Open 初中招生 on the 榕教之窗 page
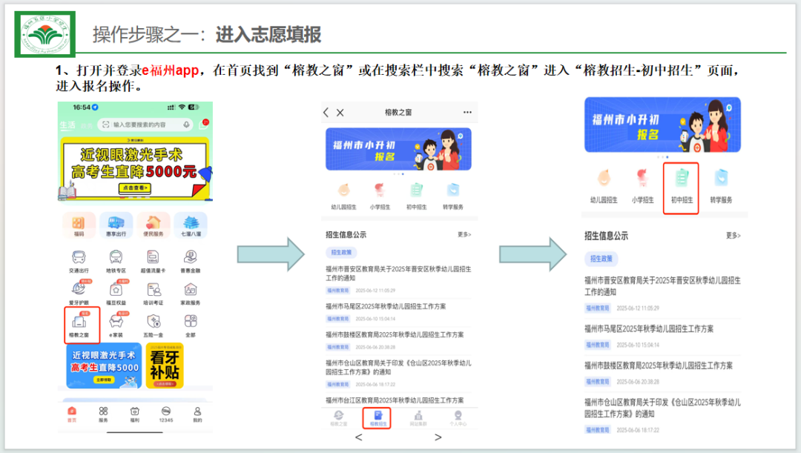This screenshot has height=453, width=801. click(x=416, y=196)
